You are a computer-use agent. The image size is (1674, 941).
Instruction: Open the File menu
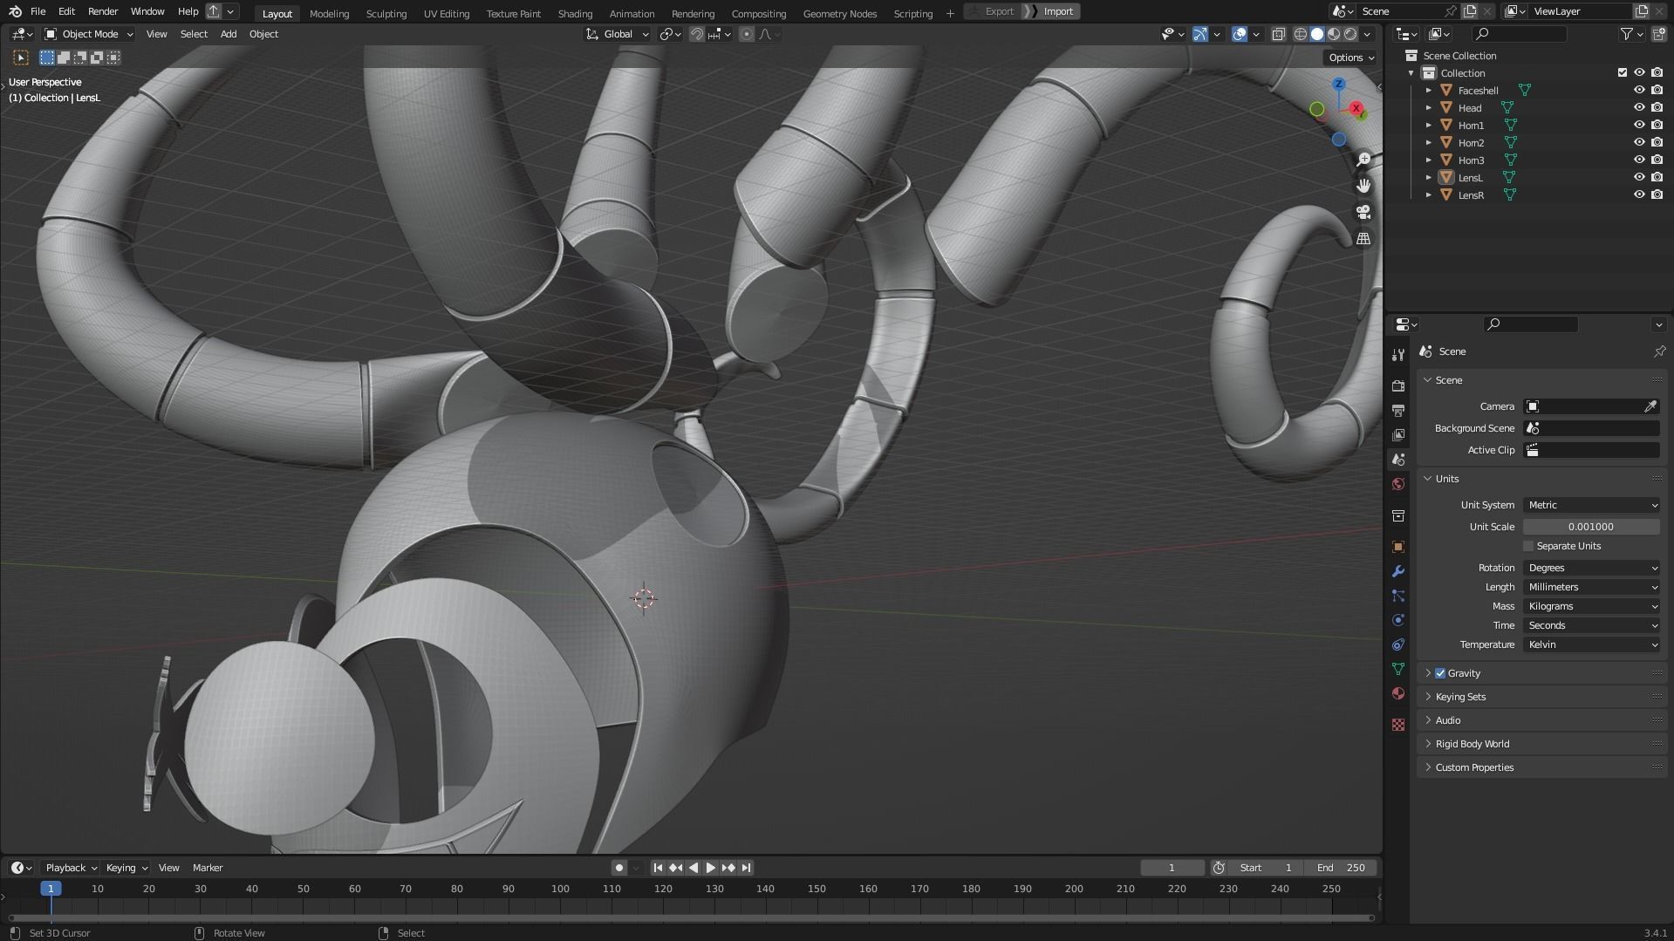pos(38,11)
